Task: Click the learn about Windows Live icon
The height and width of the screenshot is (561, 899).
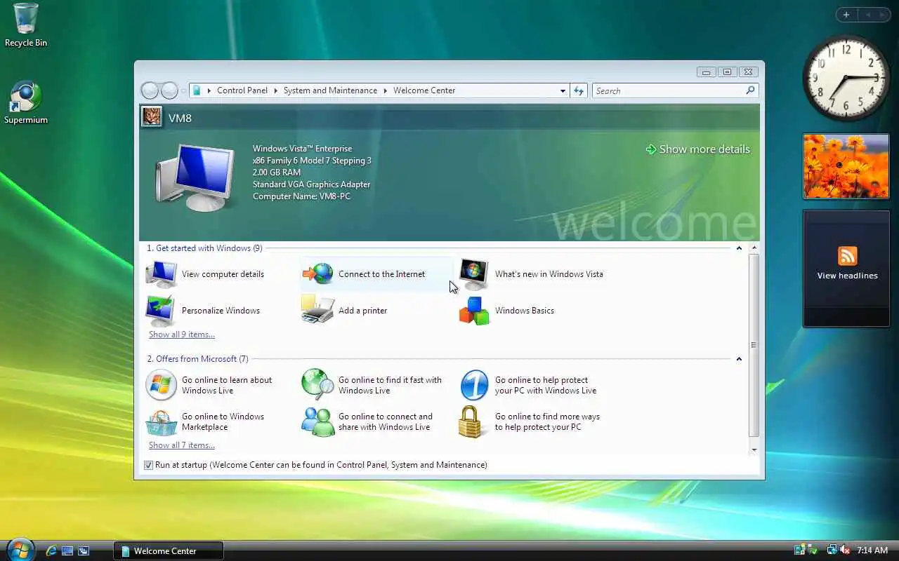Action: click(161, 385)
